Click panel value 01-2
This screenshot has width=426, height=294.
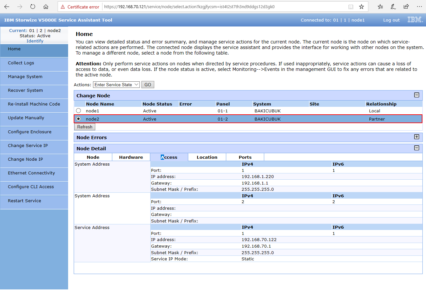pyautogui.click(x=222, y=119)
